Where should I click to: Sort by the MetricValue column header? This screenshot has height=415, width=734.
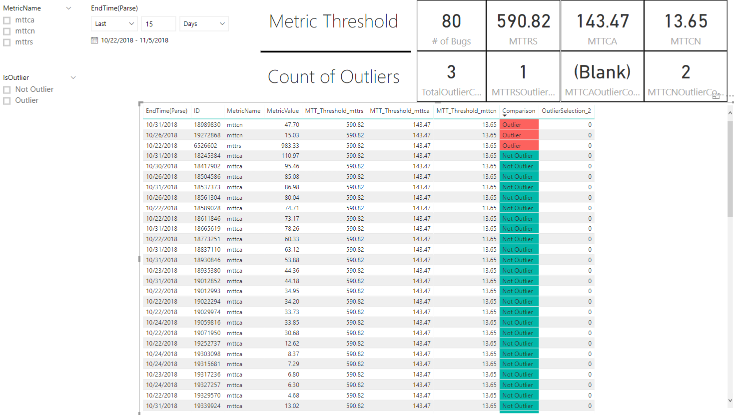283,111
